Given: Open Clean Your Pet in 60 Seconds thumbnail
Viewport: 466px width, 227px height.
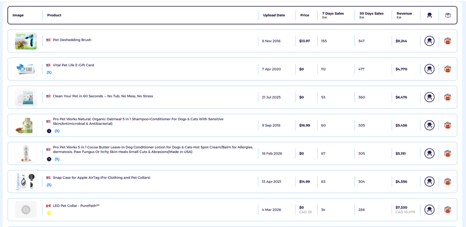Looking at the screenshot, I should 26,97.
